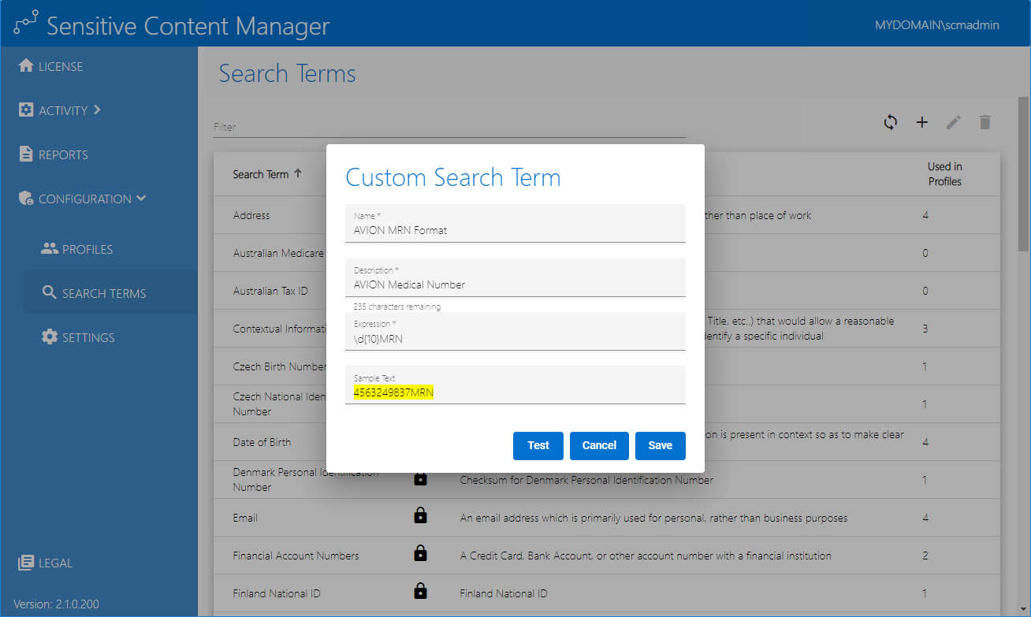This screenshot has height=617, width=1031.
Task: Click the Used in Profiles column header
Action: 944,174
